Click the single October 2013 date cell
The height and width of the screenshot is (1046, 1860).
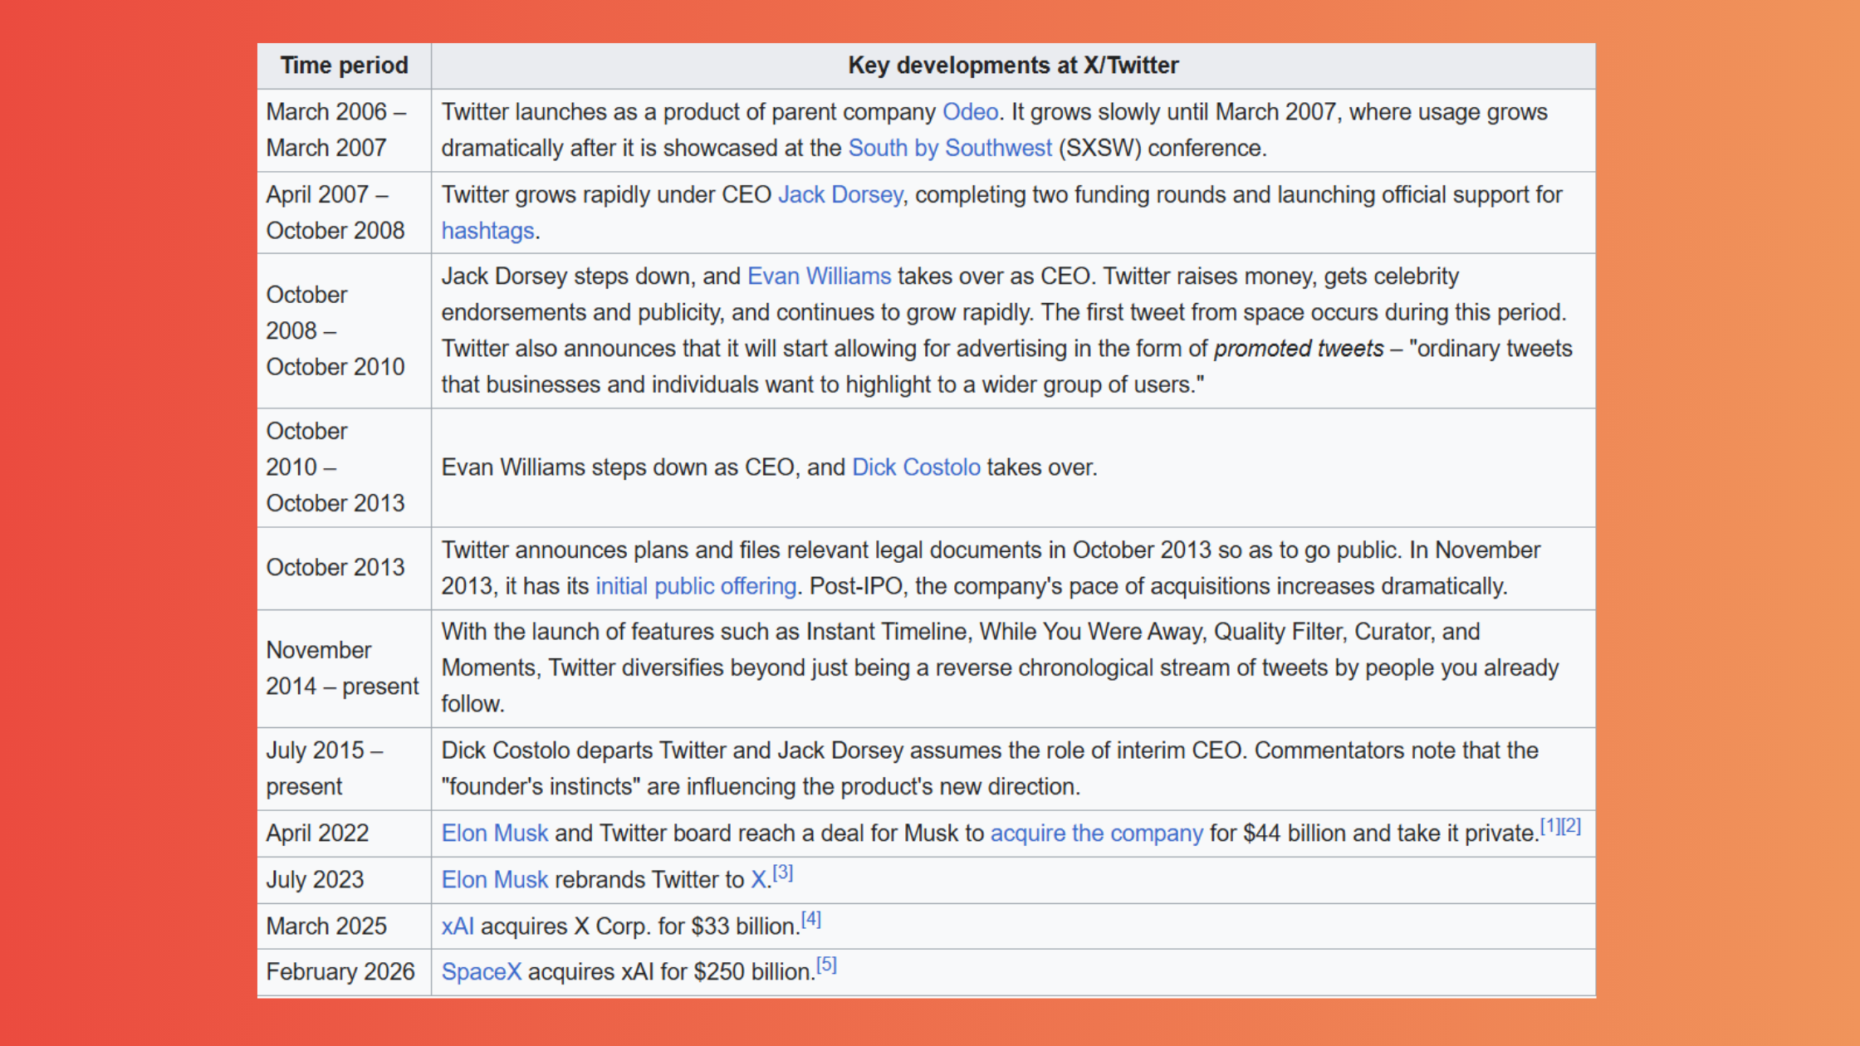click(344, 568)
